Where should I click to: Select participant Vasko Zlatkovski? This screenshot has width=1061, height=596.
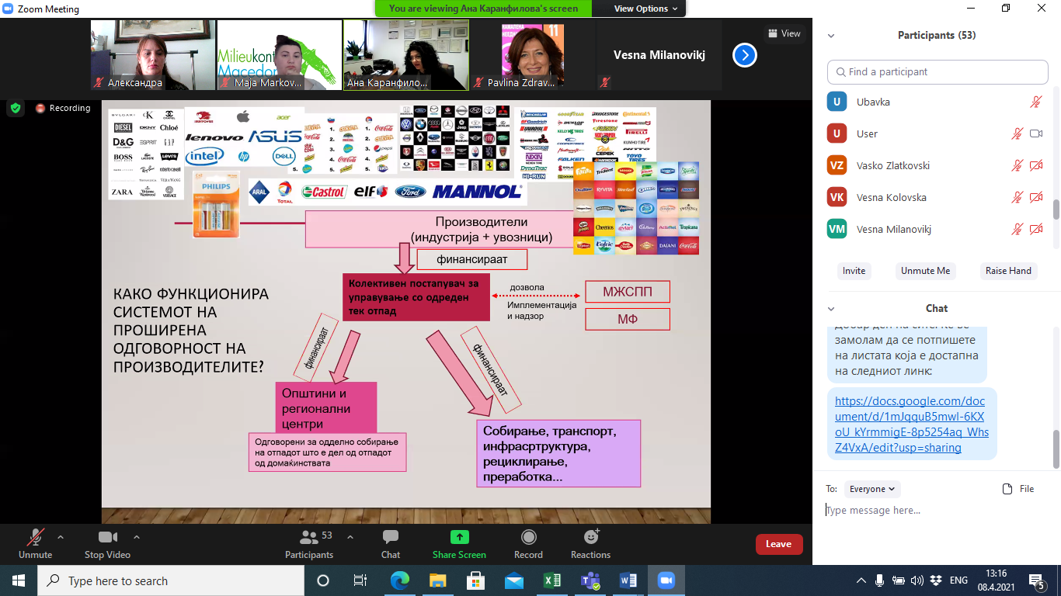pos(936,165)
